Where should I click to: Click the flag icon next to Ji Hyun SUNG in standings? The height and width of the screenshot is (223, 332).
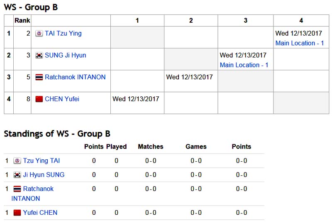click(17, 175)
